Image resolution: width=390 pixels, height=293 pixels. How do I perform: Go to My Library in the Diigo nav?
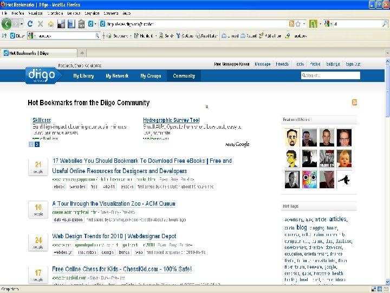83,76
